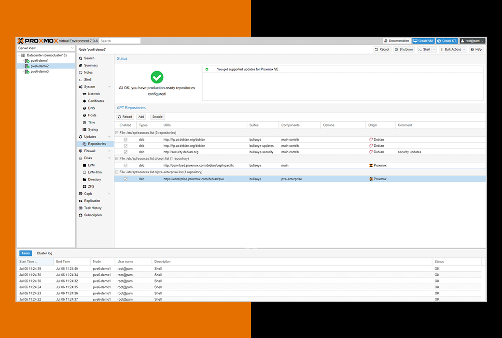Sort repositories by URIs column header
This screenshot has width=502, height=338.
coord(204,125)
